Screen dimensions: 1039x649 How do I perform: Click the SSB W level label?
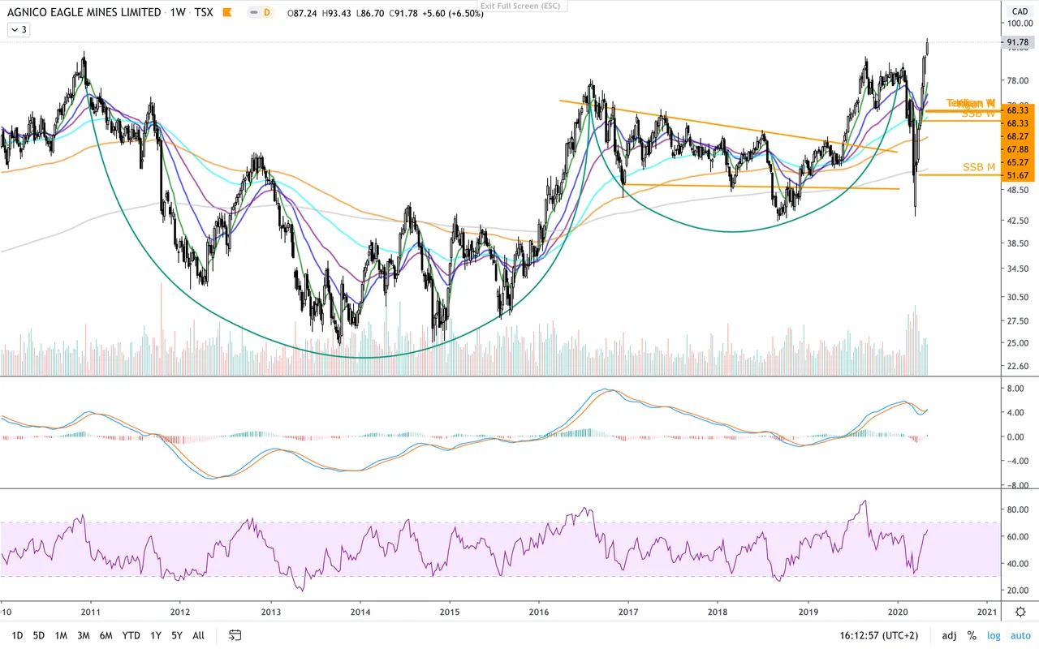pos(978,114)
